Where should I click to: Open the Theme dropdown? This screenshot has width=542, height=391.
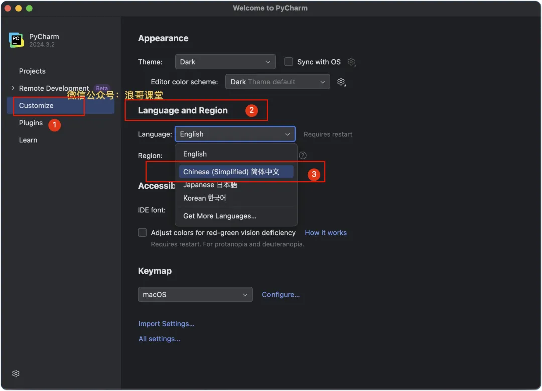pos(225,62)
